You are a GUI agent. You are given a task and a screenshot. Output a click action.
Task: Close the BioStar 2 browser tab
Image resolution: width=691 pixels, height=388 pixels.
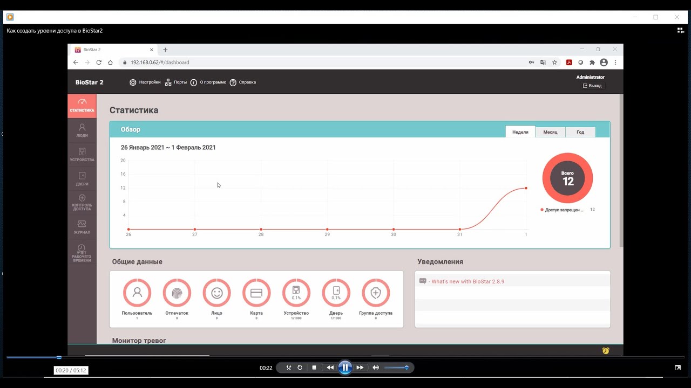(151, 50)
